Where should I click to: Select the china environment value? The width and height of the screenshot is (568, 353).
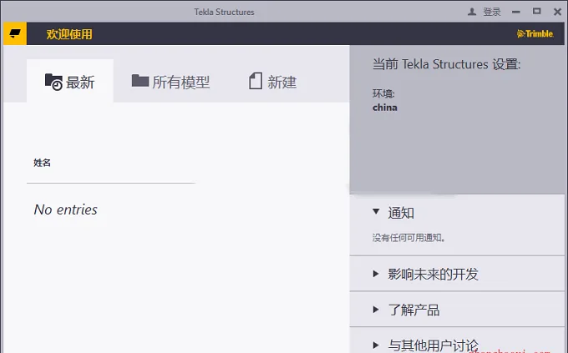point(385,108)
